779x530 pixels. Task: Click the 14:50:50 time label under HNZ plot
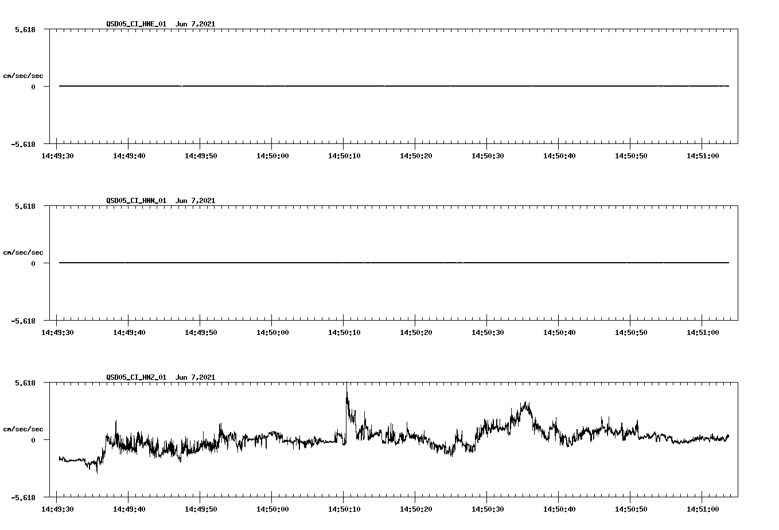click(x=631, y=509)
